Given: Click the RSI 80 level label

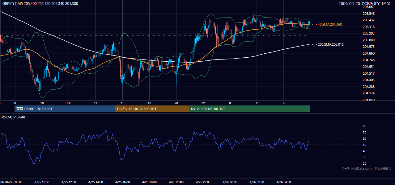Looking at the screenshot, I should pyautogui.click(x=364, y=126).
